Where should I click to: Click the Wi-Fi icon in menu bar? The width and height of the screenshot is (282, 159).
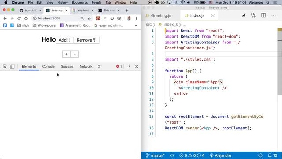182,3
